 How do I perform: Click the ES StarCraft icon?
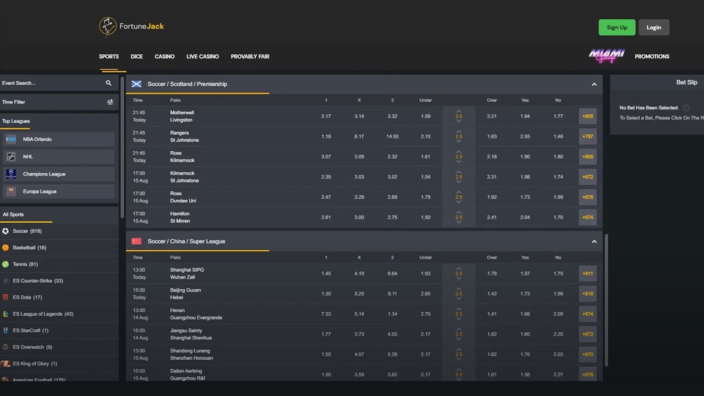[5, 331]
